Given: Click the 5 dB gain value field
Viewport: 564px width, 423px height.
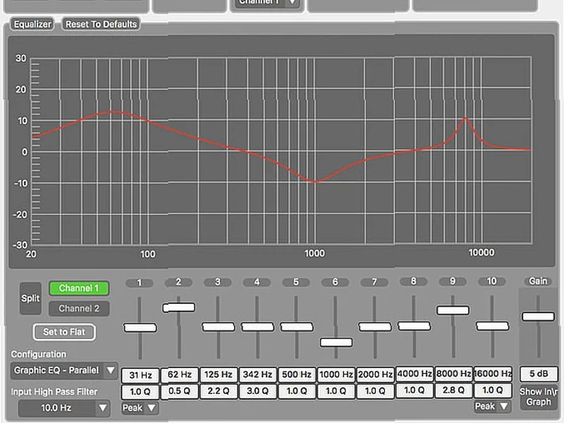Looking at the screenshot, I should (537, 374).
